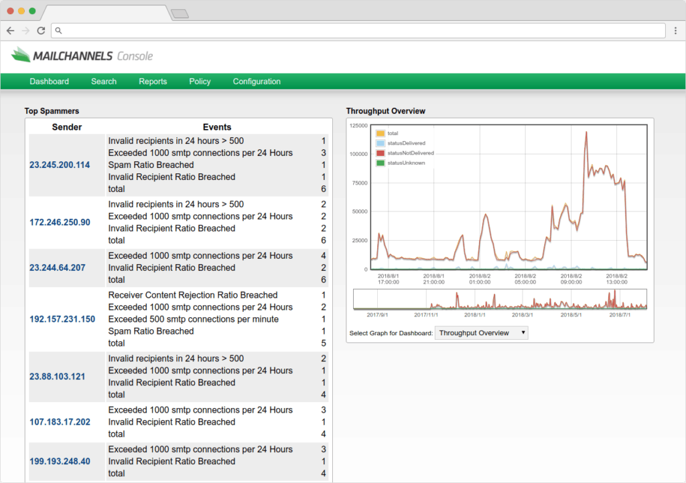Expand the Select Graph for Dashboard dropdown

point(482,332)
